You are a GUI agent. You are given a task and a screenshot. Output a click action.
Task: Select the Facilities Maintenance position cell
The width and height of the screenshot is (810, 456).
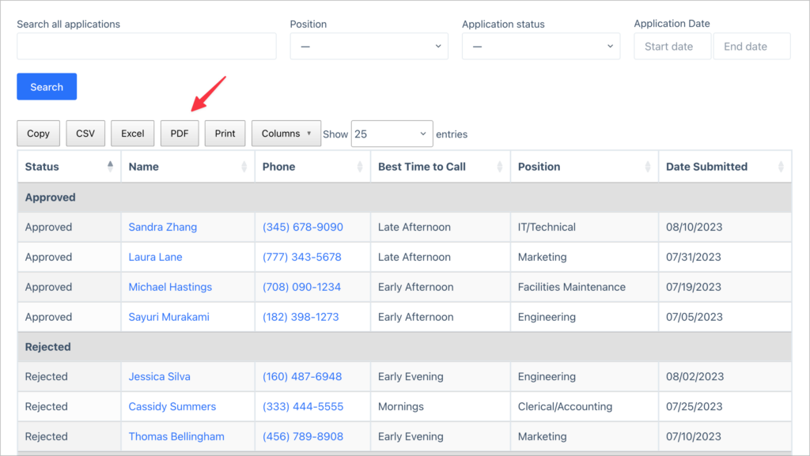pyautogui.click(x=585, y=287)
